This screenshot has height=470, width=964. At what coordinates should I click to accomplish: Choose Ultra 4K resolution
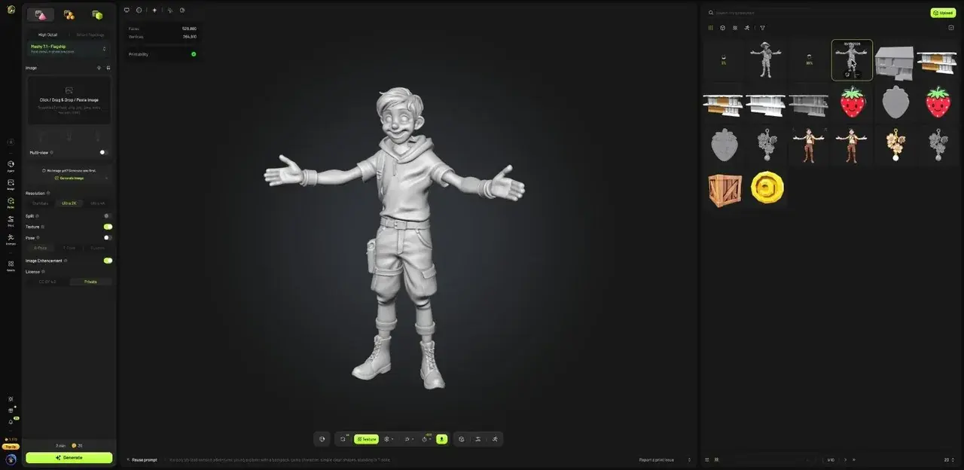click(98, 203)
